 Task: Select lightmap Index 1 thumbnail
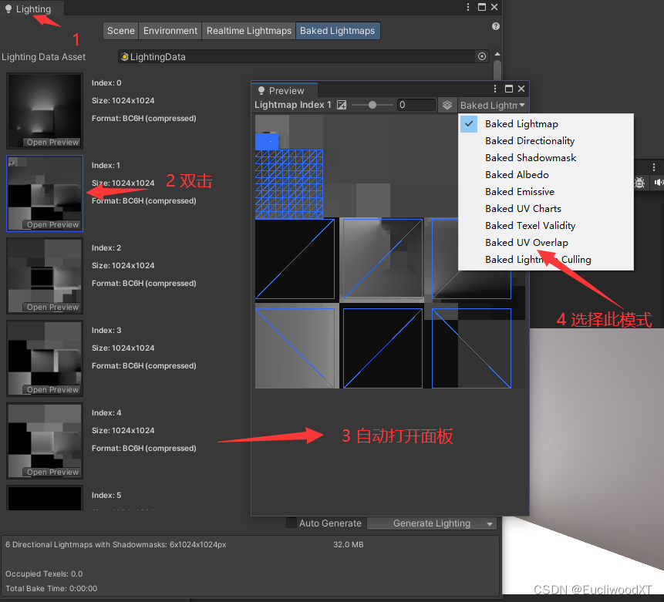(x=45, y=193)
